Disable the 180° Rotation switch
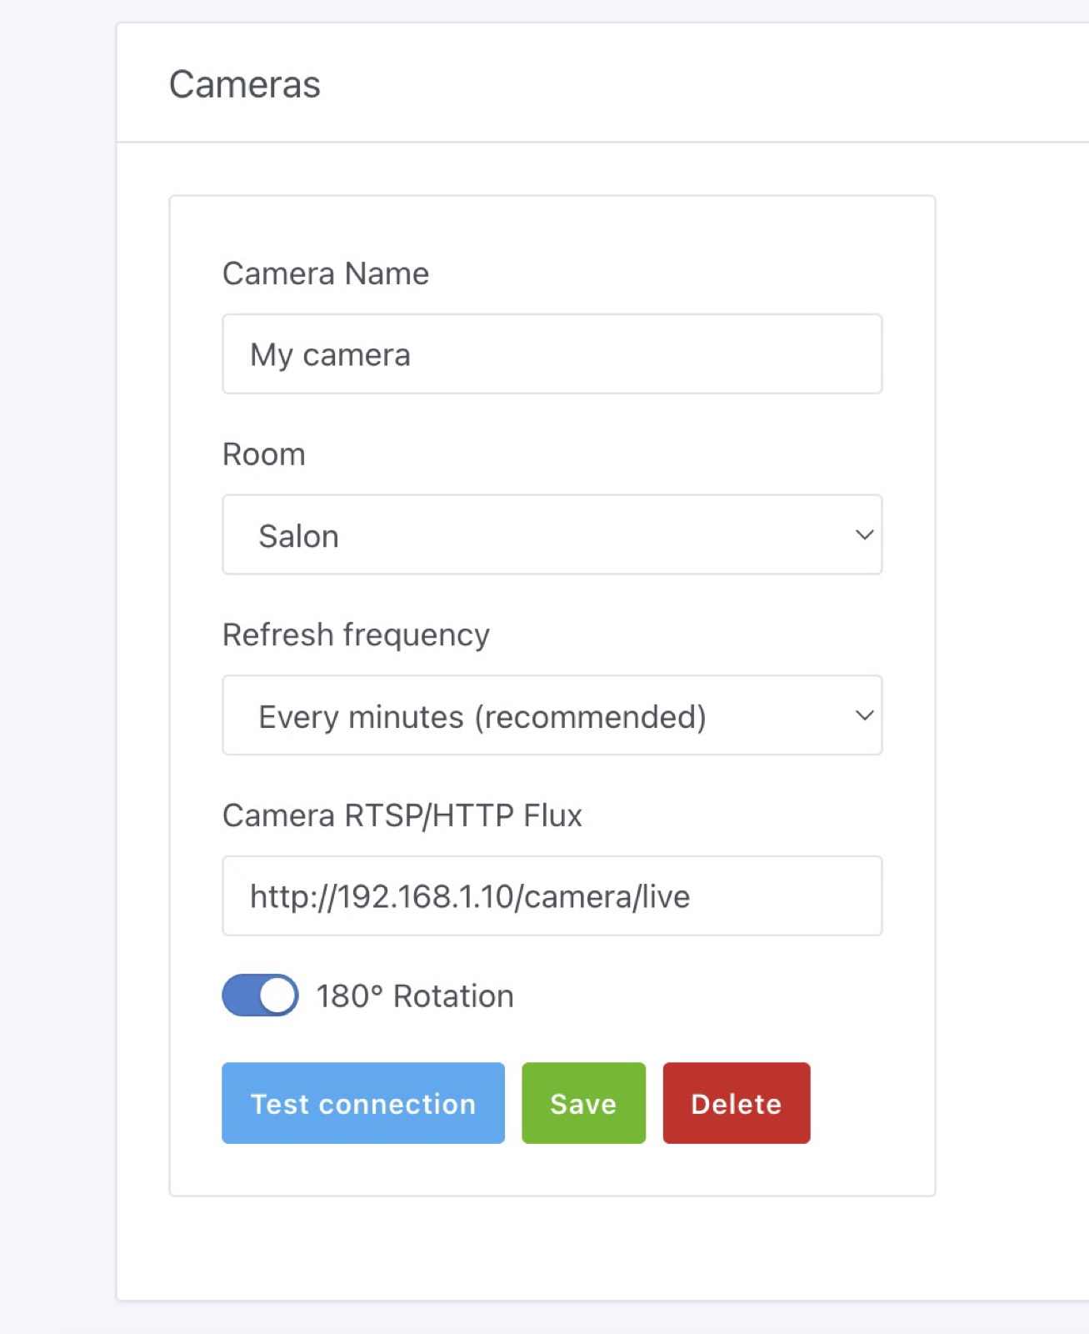Image resolution: width=1089 pixels, height=1334 pixels. tap(260, 995)
